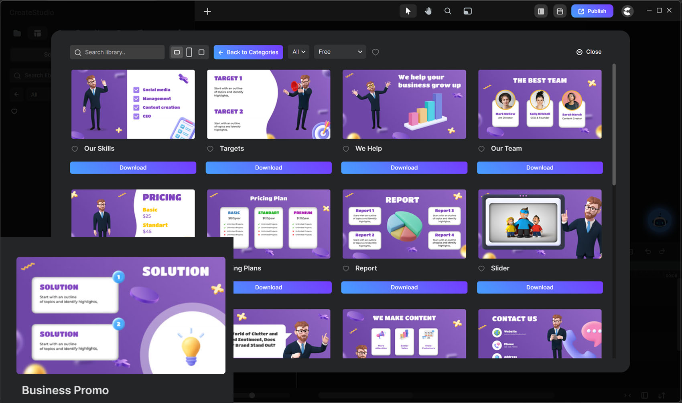Add a new project with plus icon
The width and height of the screenshot is (682, 403).
[x=207, y=11]
